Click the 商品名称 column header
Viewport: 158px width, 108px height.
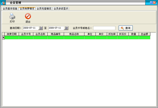[x=74, y=34]
